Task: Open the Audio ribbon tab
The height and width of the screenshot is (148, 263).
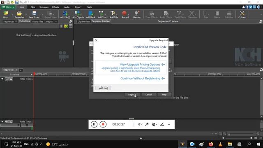Action: pyautogui.click(x=67, y=7)
